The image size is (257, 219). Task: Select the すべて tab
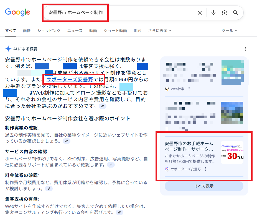[11, 31]
